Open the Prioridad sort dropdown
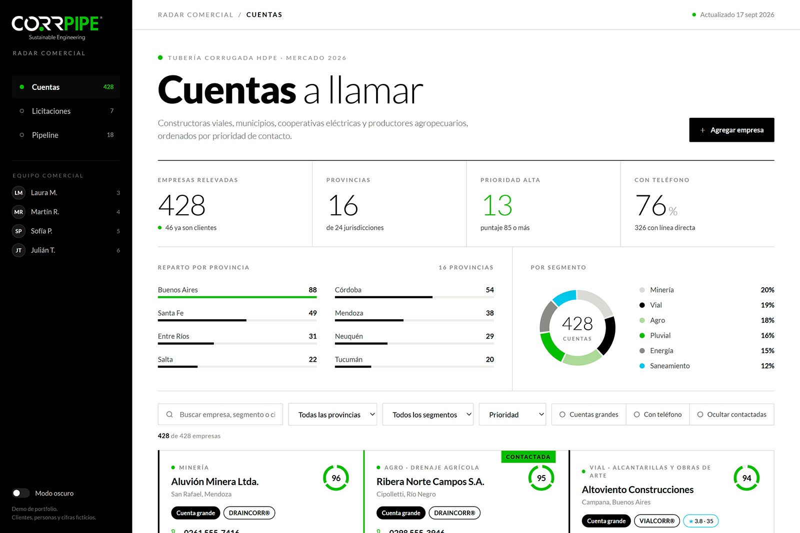This screenshot has width=800, height=533. coord(512,415)
